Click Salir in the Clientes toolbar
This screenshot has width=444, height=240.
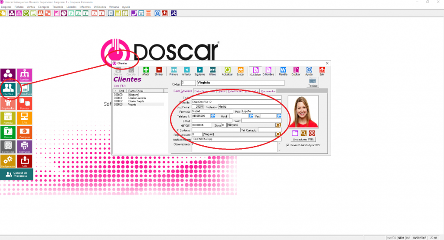[x=322, y=71]
